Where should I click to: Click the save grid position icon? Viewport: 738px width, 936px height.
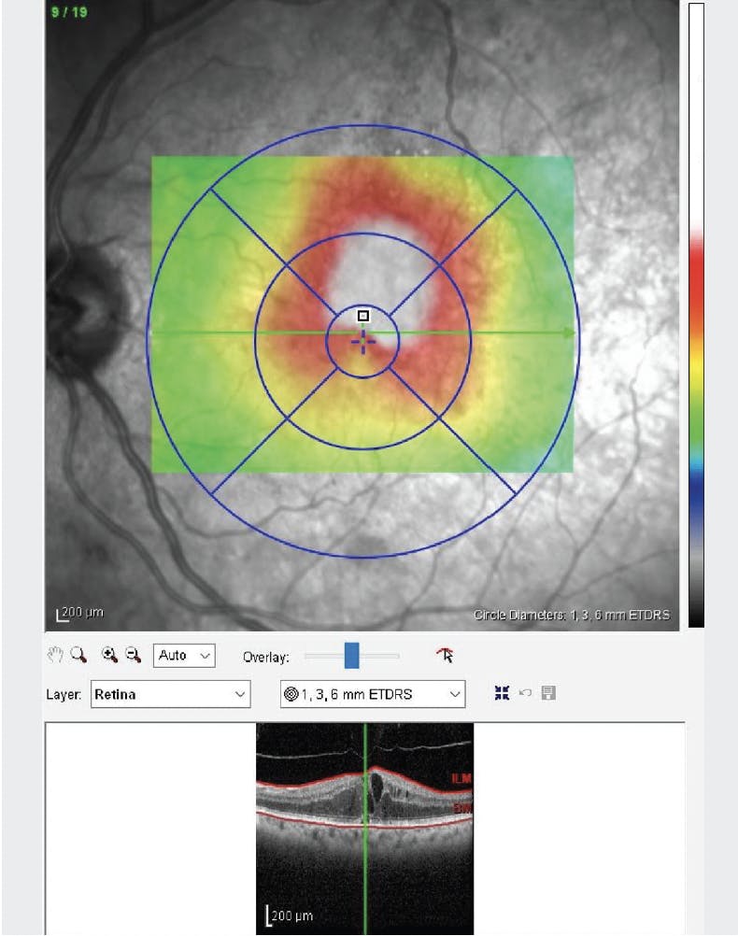(548, 693)
